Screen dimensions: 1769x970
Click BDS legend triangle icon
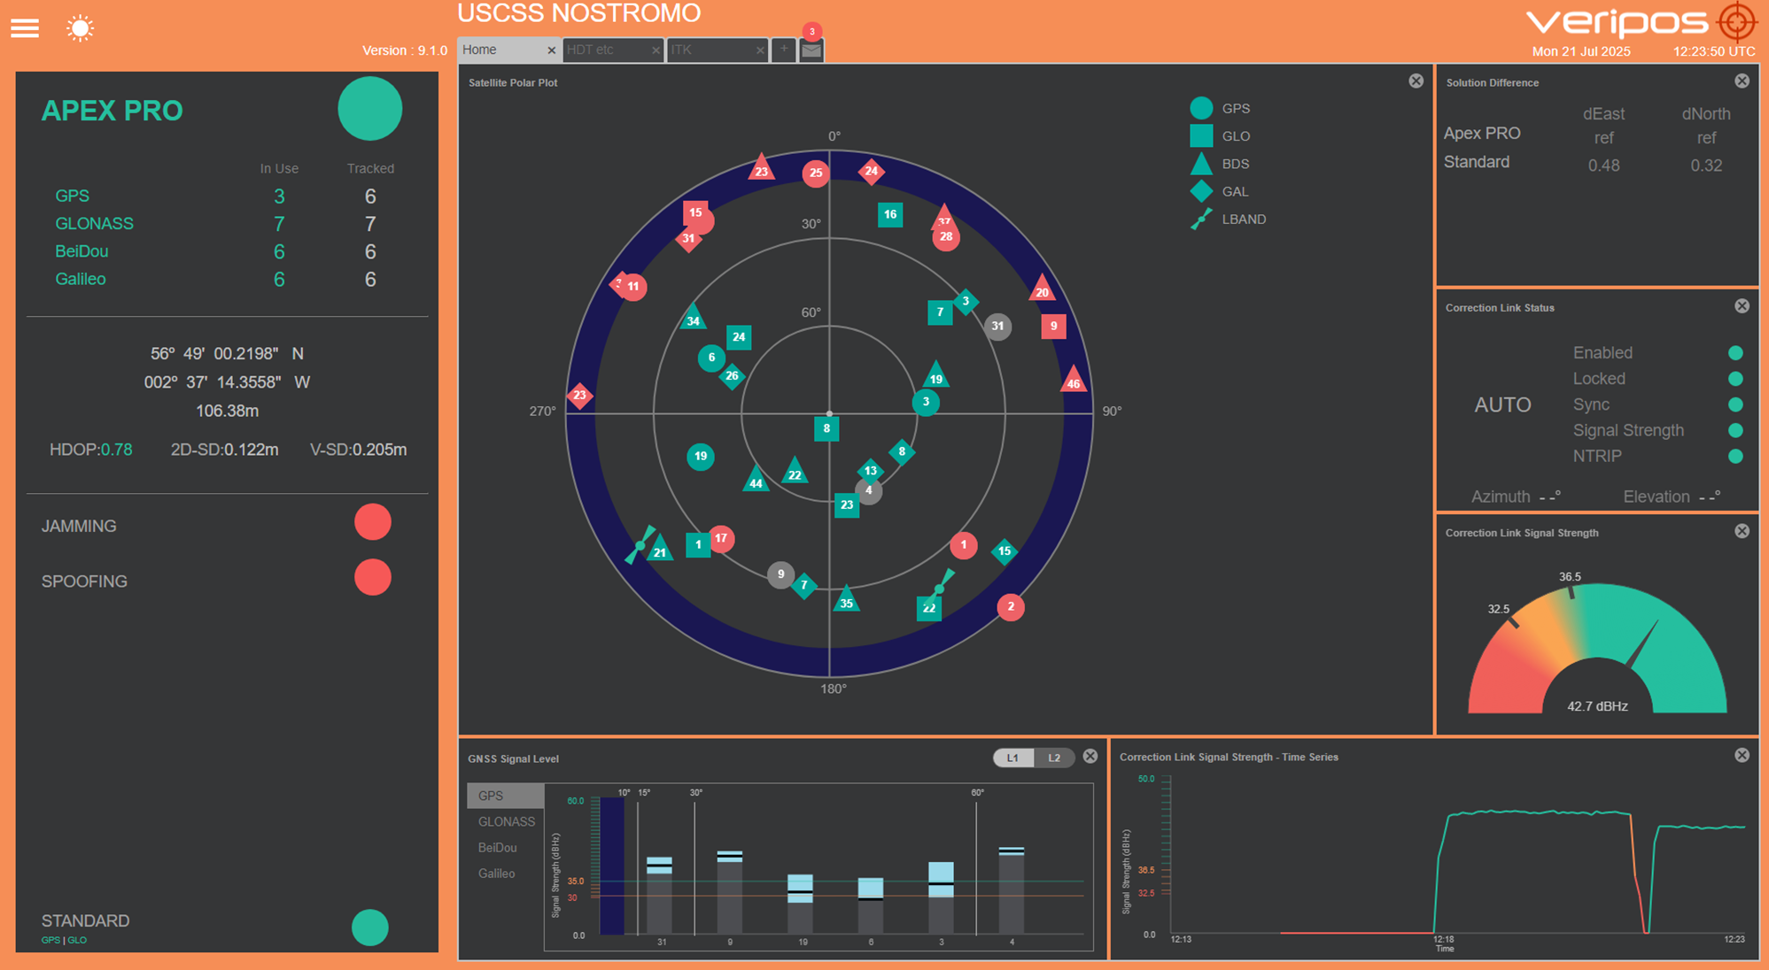(1201, 163)
